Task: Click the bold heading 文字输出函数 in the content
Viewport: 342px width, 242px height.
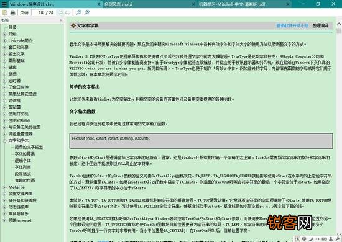Action: [83, 112]
